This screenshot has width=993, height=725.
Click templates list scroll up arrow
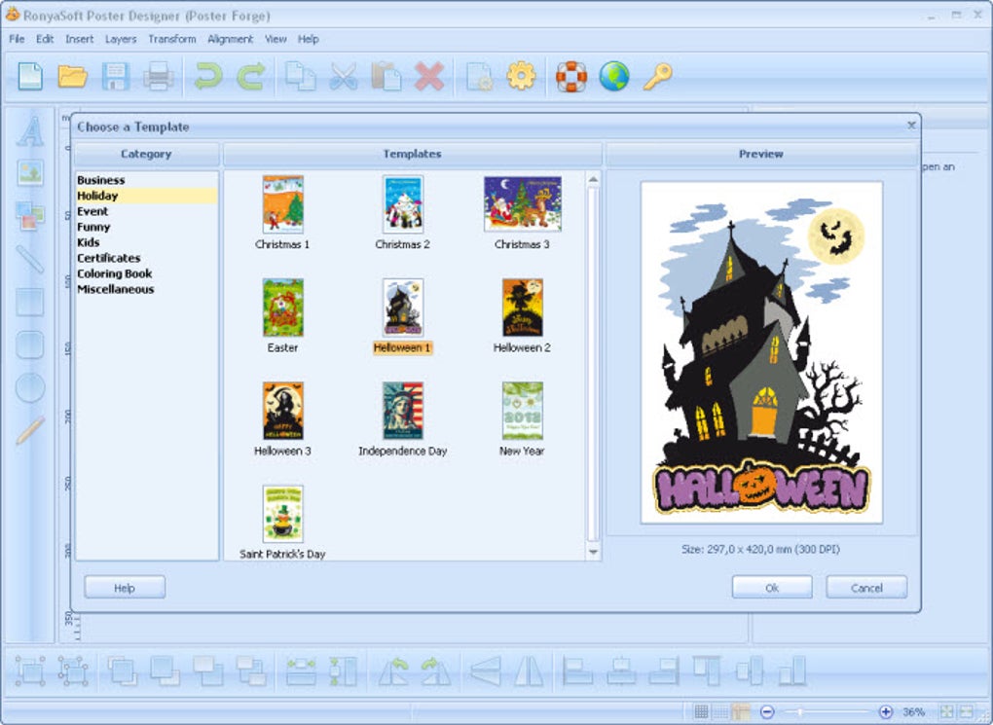pos(593,180)
